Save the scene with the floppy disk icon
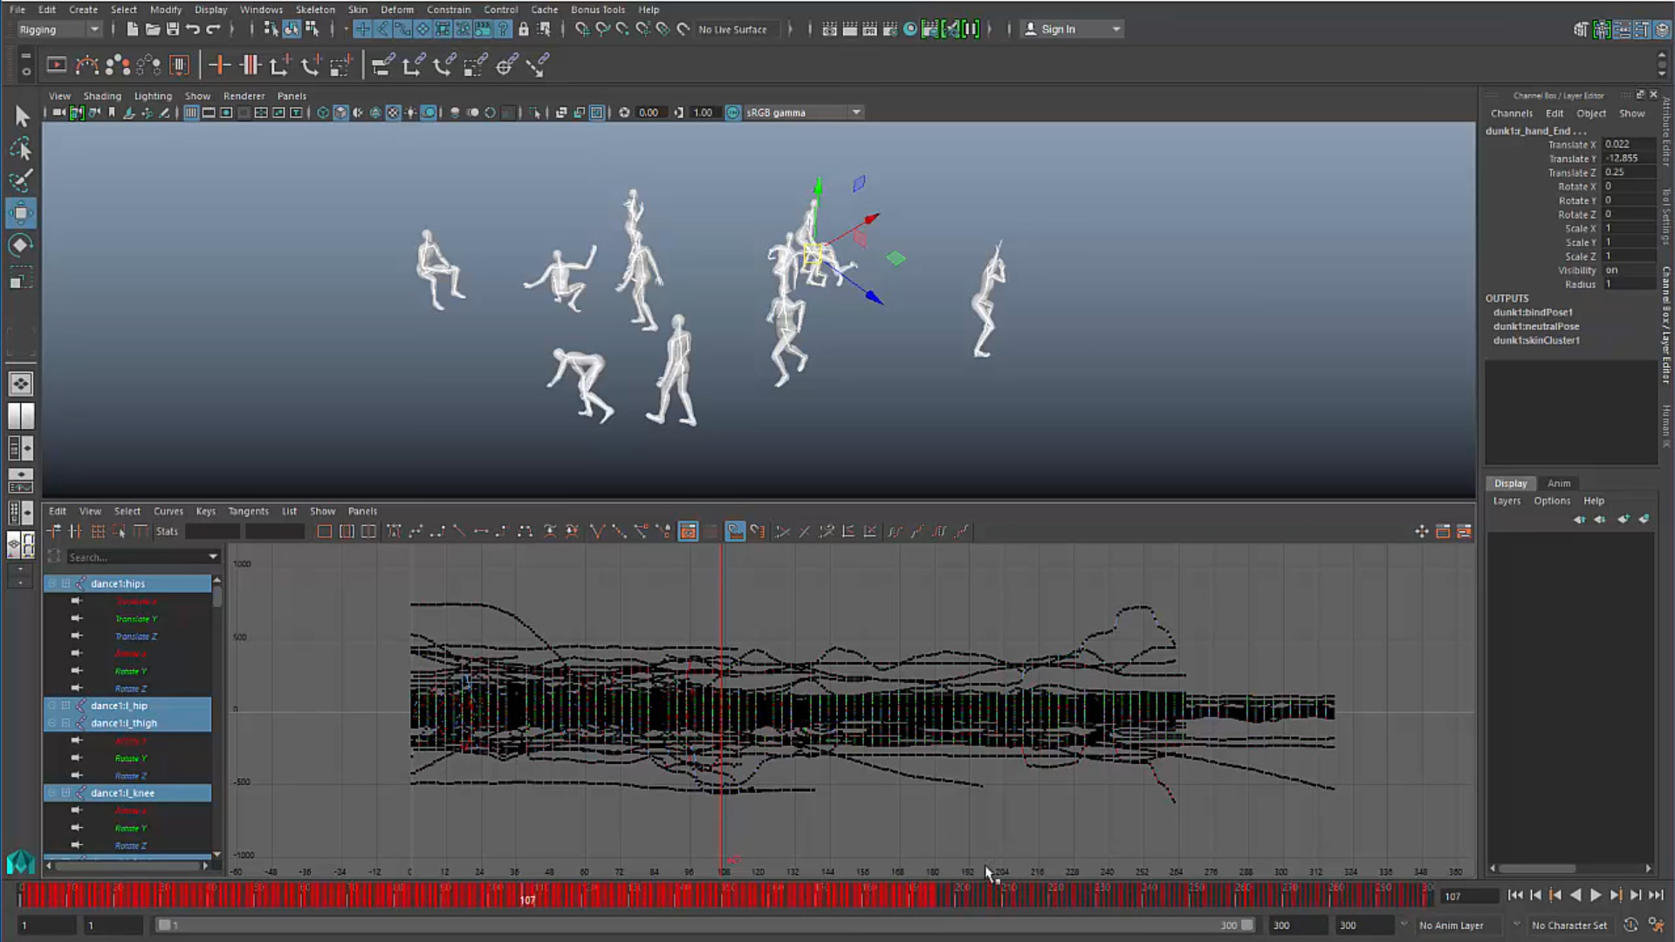 point(172,29)
